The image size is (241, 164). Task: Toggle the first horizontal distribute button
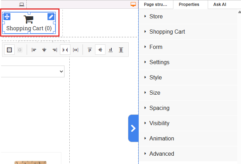(x=65, y=50)
